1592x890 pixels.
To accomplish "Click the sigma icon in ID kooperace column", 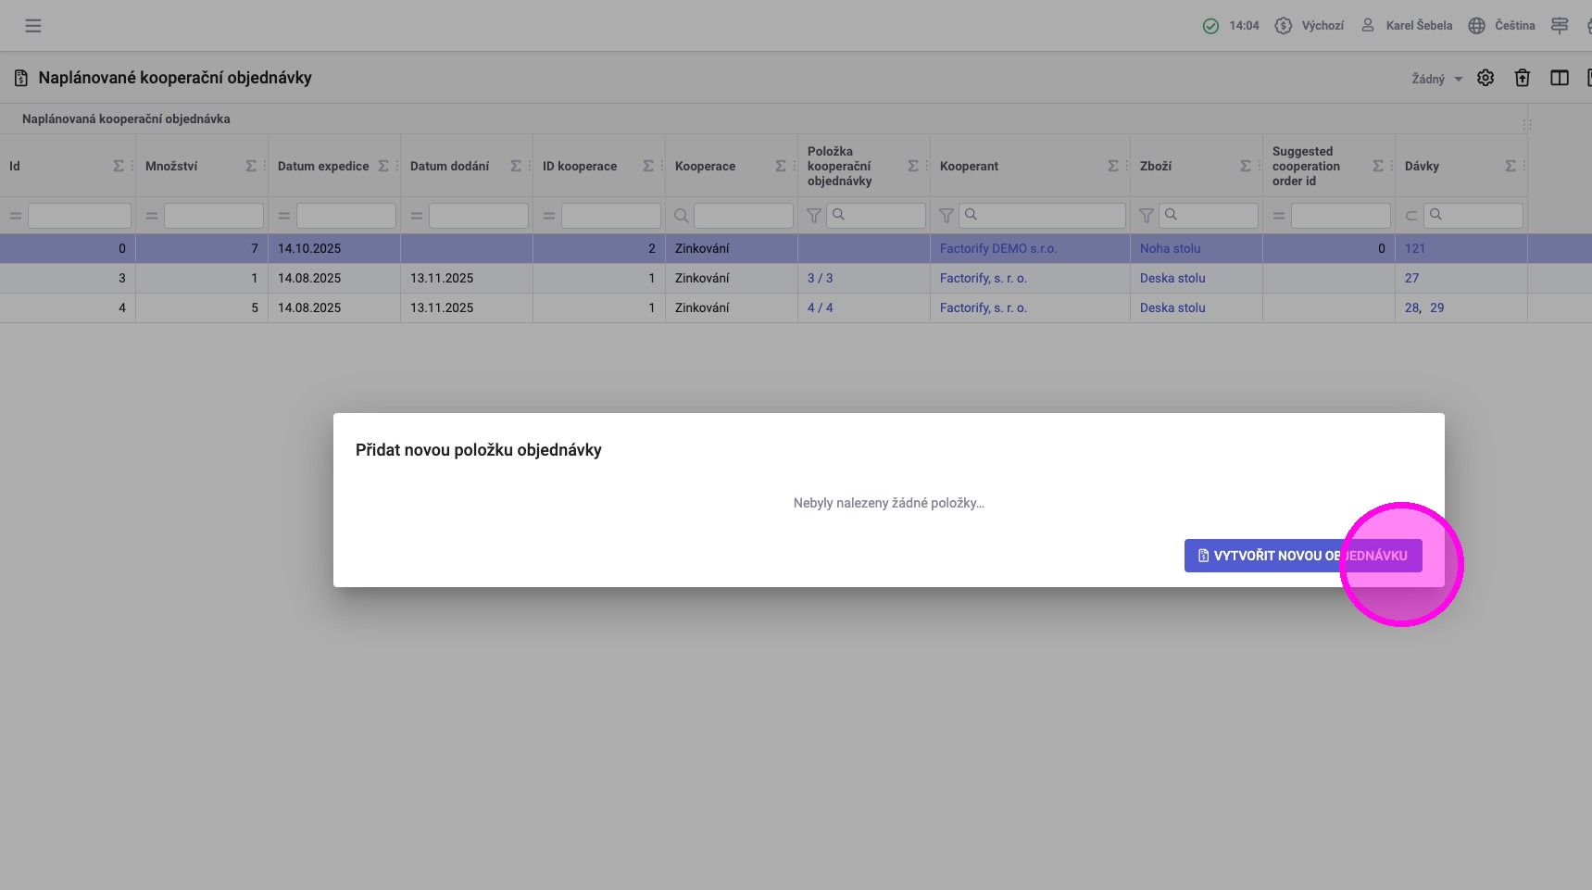I will coord(648,167).
